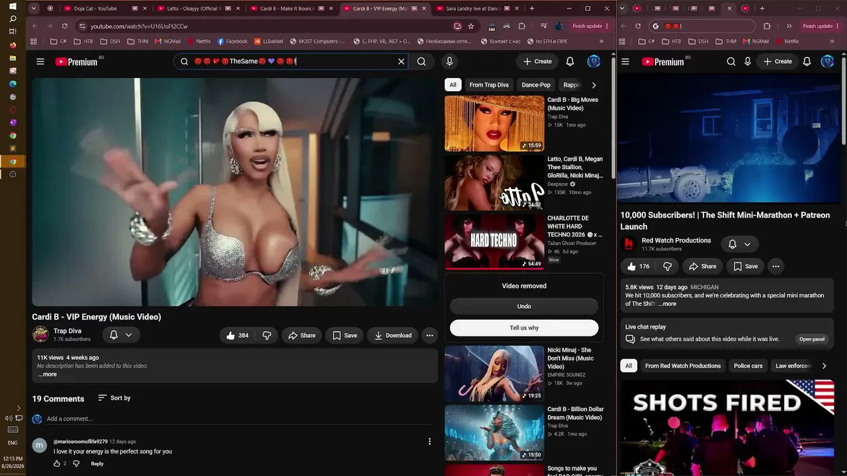Open more actions for Red Watch Productions video
This screenshot has height=476, width=847.
coord(776,266)
